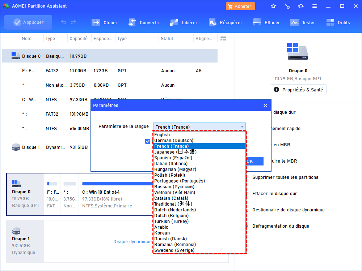Click Défragmentation du disque option
The image size is (362, 271).
click(x=281, y=226)
